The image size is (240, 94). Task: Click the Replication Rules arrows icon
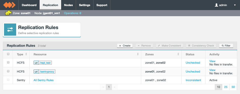tap(10, 30)
